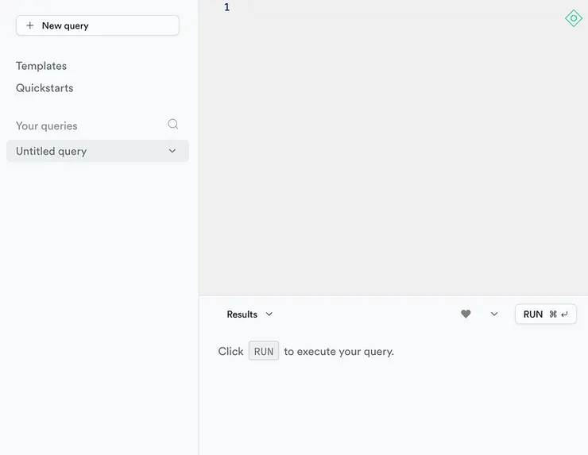This screenshot has width=588, height=455.
Task: Click the plus icon for a new query
Action: point(30,25)
